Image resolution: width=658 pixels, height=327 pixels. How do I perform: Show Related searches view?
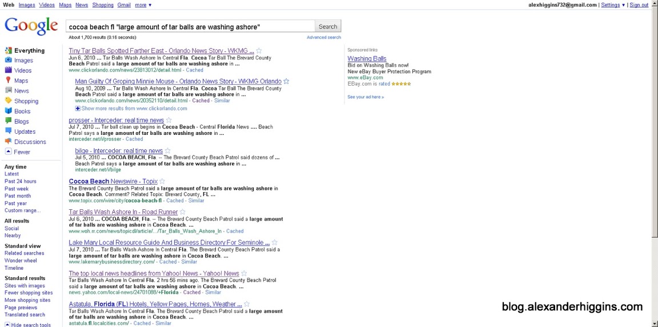24,253
